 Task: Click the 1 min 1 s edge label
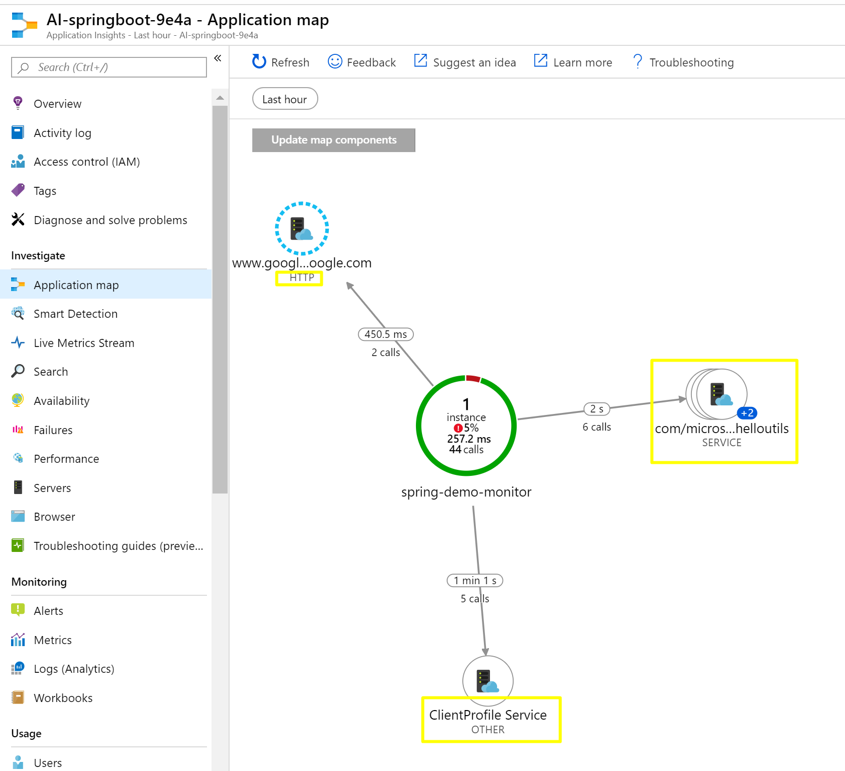pyautogui.click(x=475, y=581)
